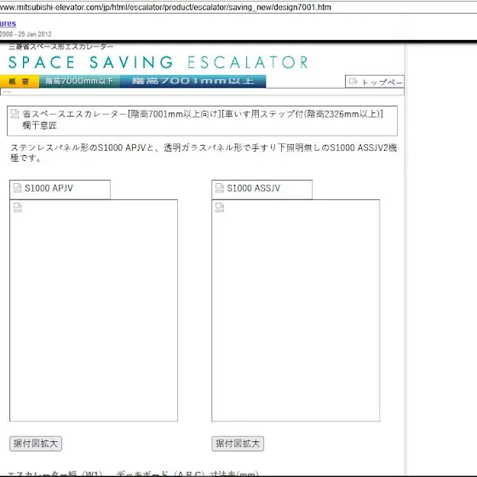Click the URL address bar field
Screen dimensions: 477x477
[238, 7]
